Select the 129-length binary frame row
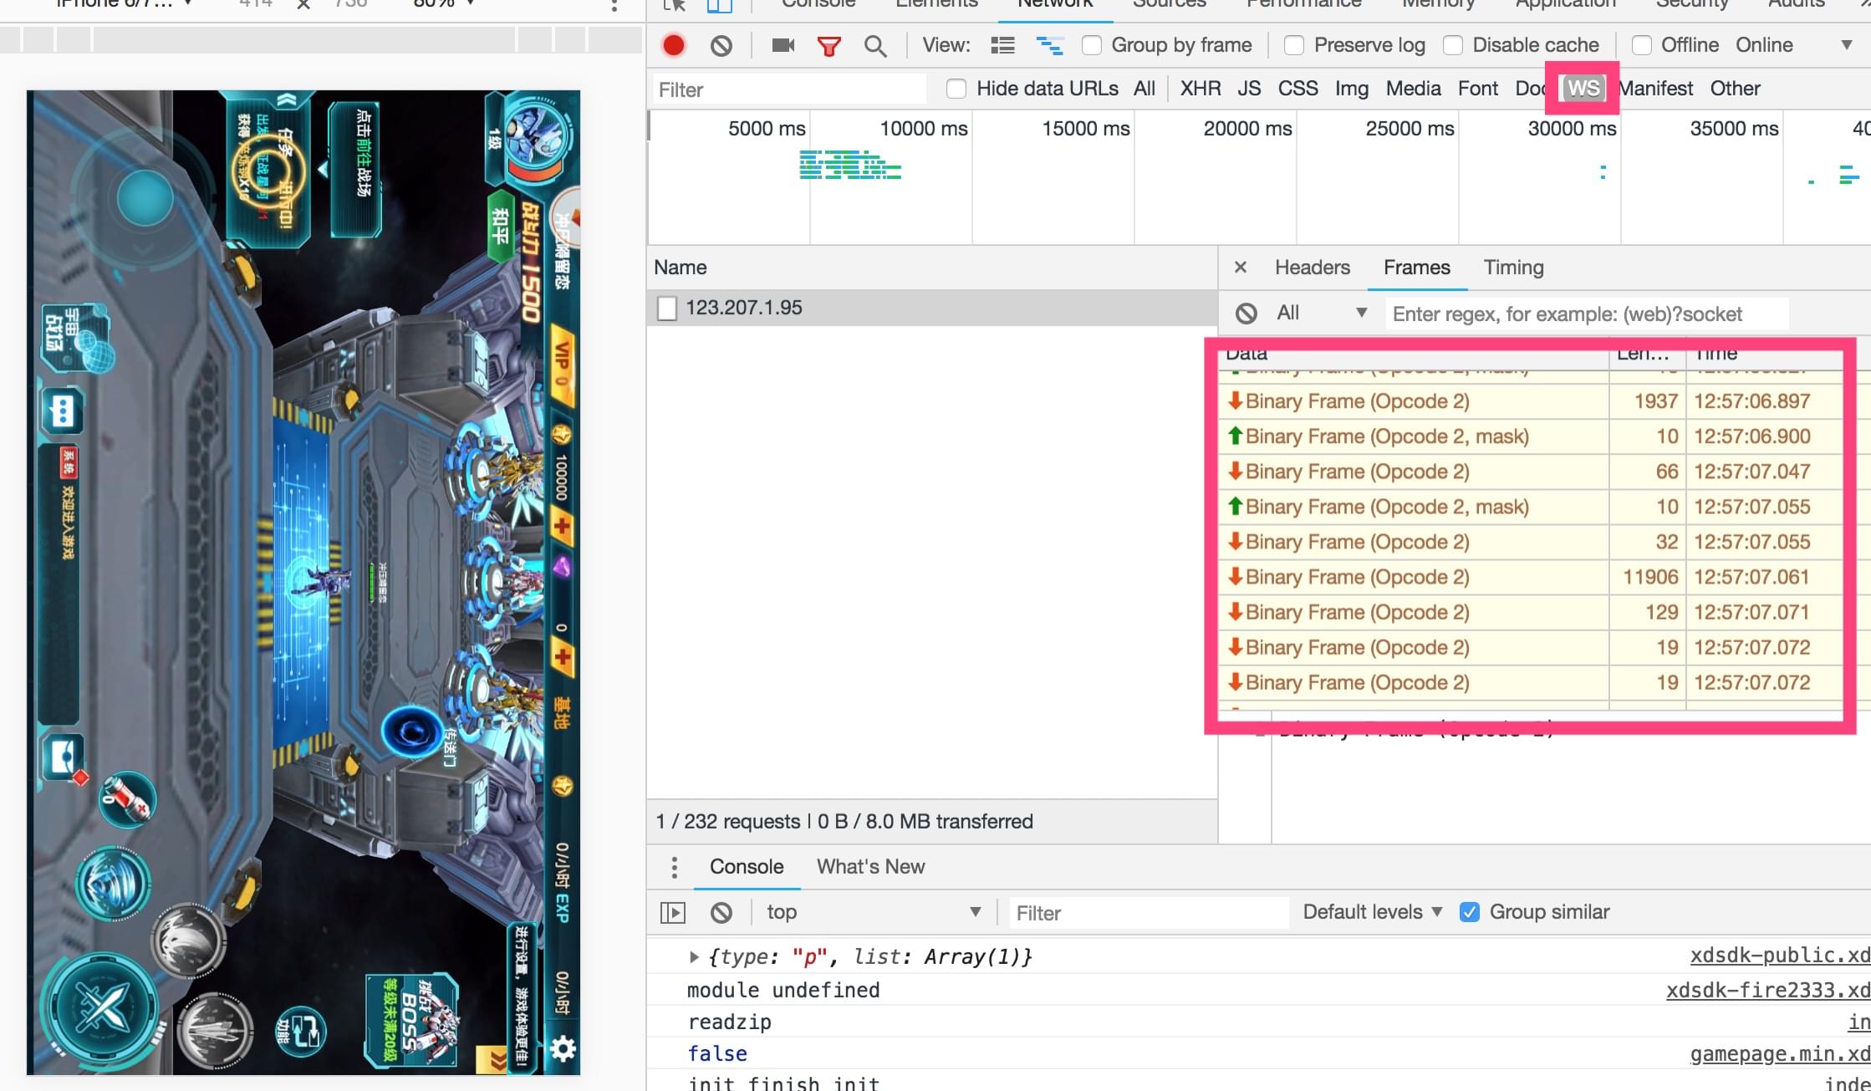 pyautogui.click(x=1530, y=612)
